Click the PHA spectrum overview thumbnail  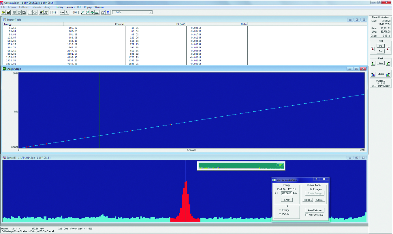click(241, 166)
